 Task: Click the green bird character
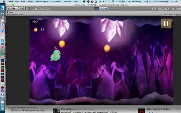click(55, 54)
